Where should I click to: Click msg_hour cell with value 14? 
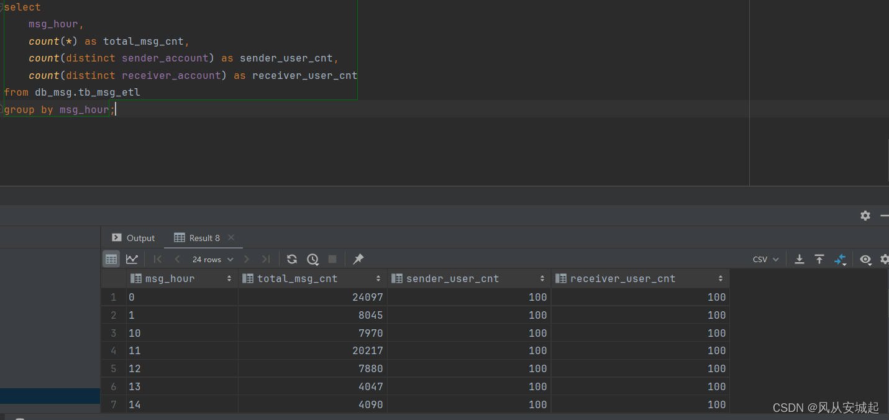pos(182,404)
